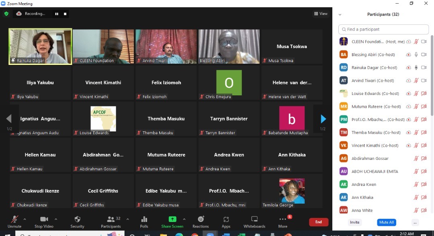Click the Invite button

coord(354,222)
